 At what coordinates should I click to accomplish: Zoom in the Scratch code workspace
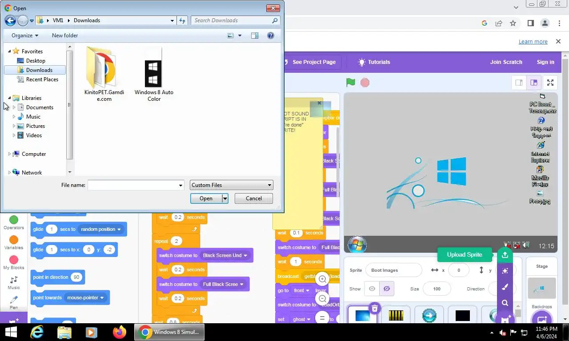pos(323,279)
